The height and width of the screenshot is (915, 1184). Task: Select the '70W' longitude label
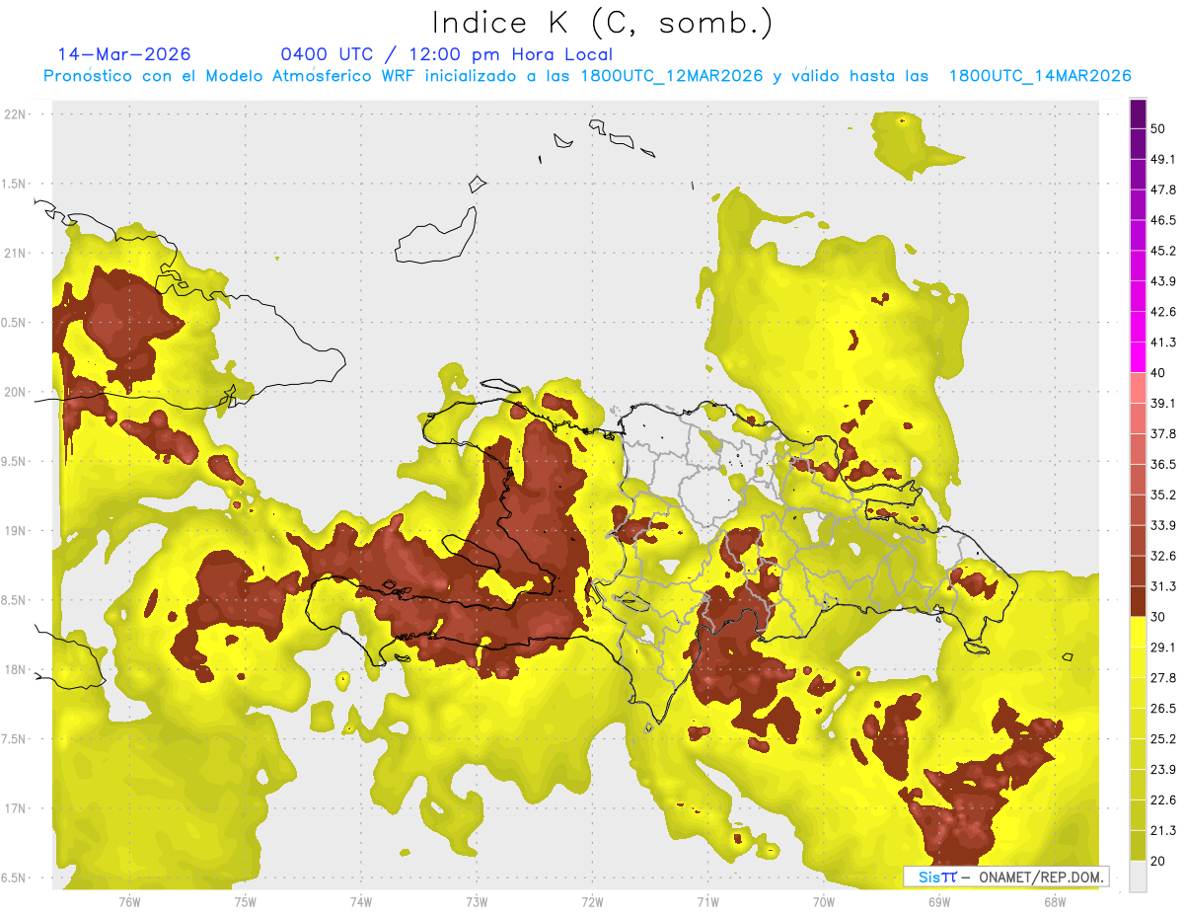pos(823,901)
